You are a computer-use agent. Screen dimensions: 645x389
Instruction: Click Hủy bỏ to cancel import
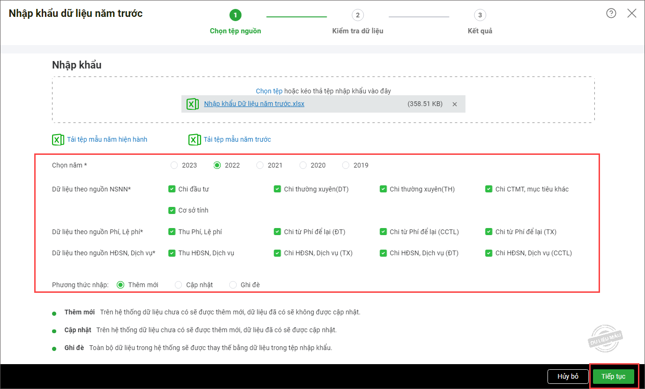click(568, 376)
